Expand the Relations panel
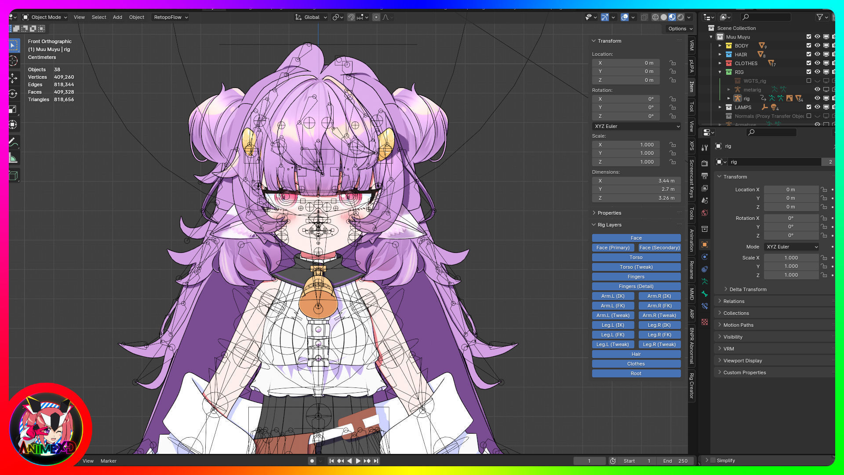 [x=734, y=301]
